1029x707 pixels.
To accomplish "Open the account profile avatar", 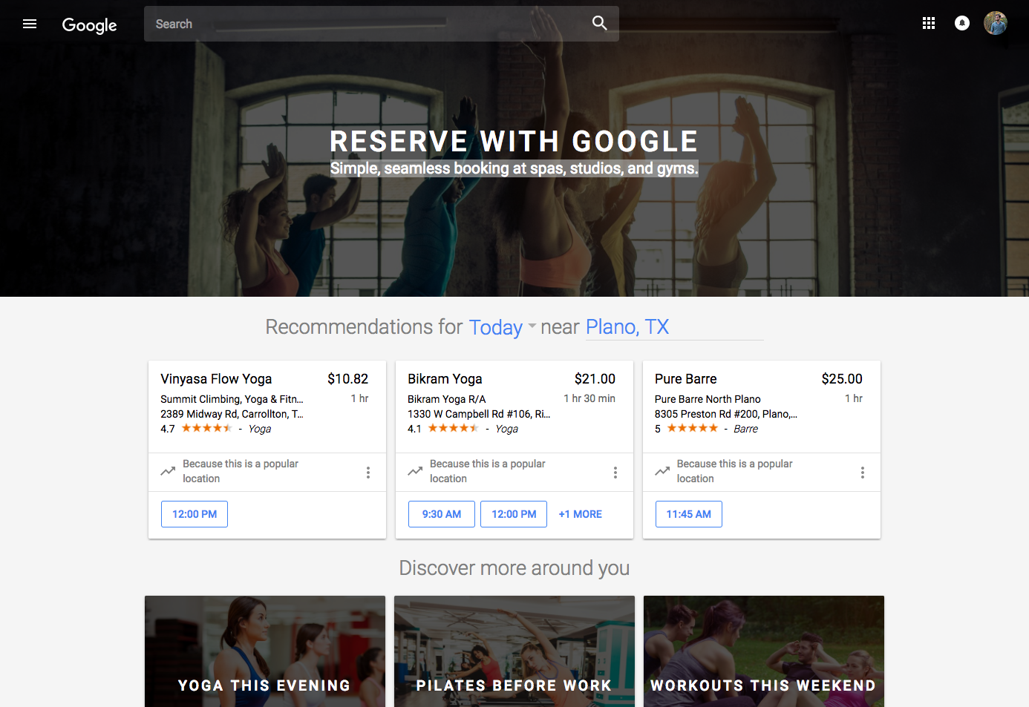I will tap(996, 23).
